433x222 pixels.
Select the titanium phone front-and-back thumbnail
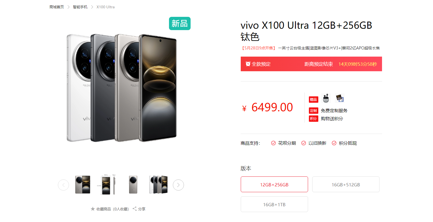tap(83, 184)
